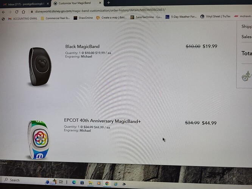Open the Vinyl Sheet TruTex bookmark
Screen dimensions: 252x189
click(x=215, y=16)
